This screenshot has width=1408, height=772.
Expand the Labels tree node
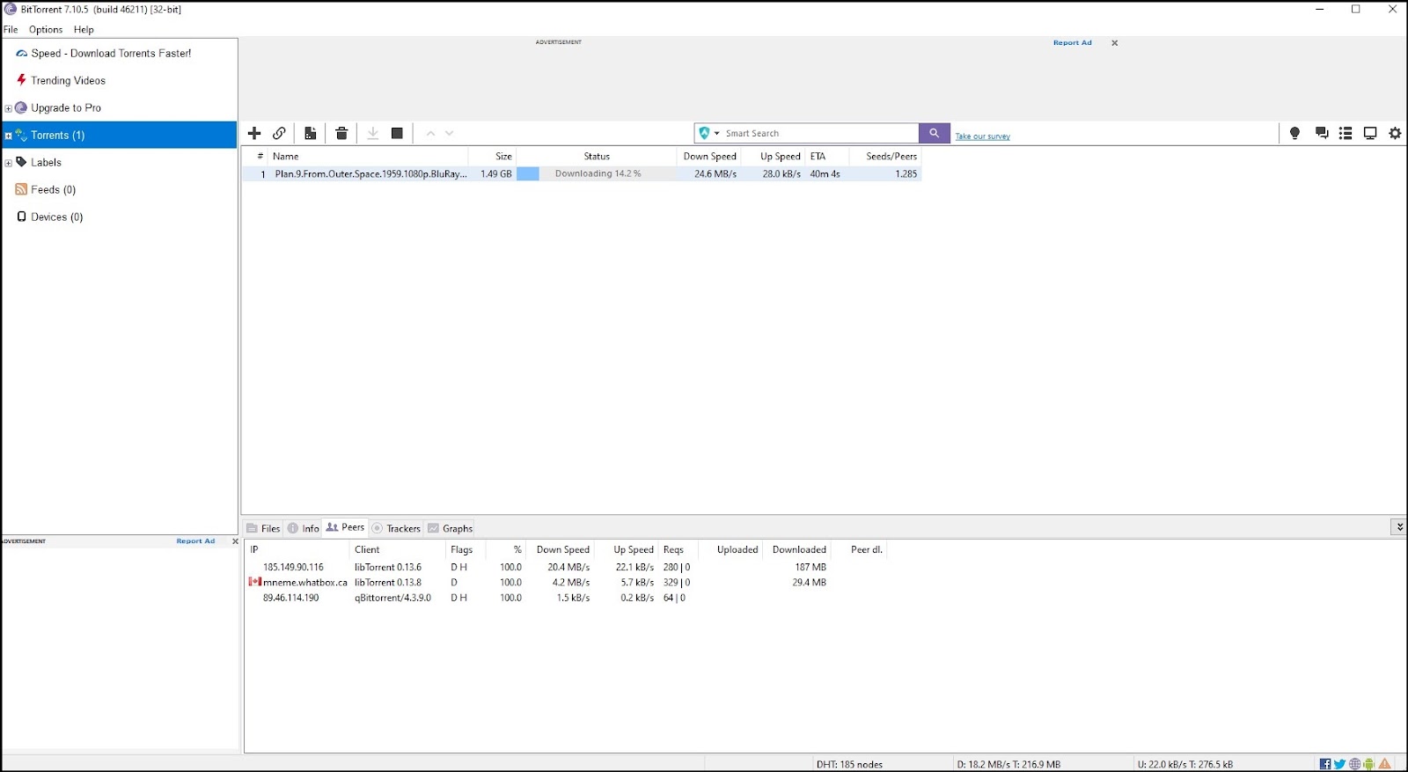click(8, 163)
